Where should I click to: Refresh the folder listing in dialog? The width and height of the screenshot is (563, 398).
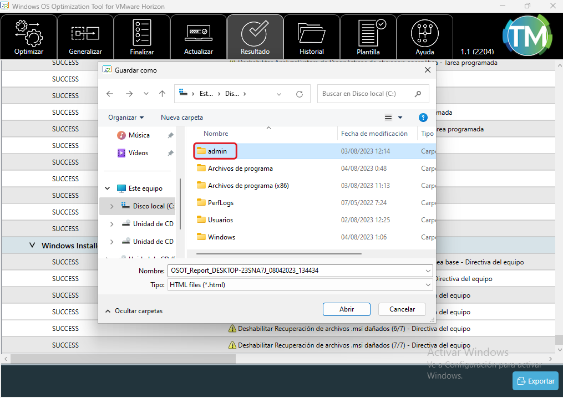(300, 94)
